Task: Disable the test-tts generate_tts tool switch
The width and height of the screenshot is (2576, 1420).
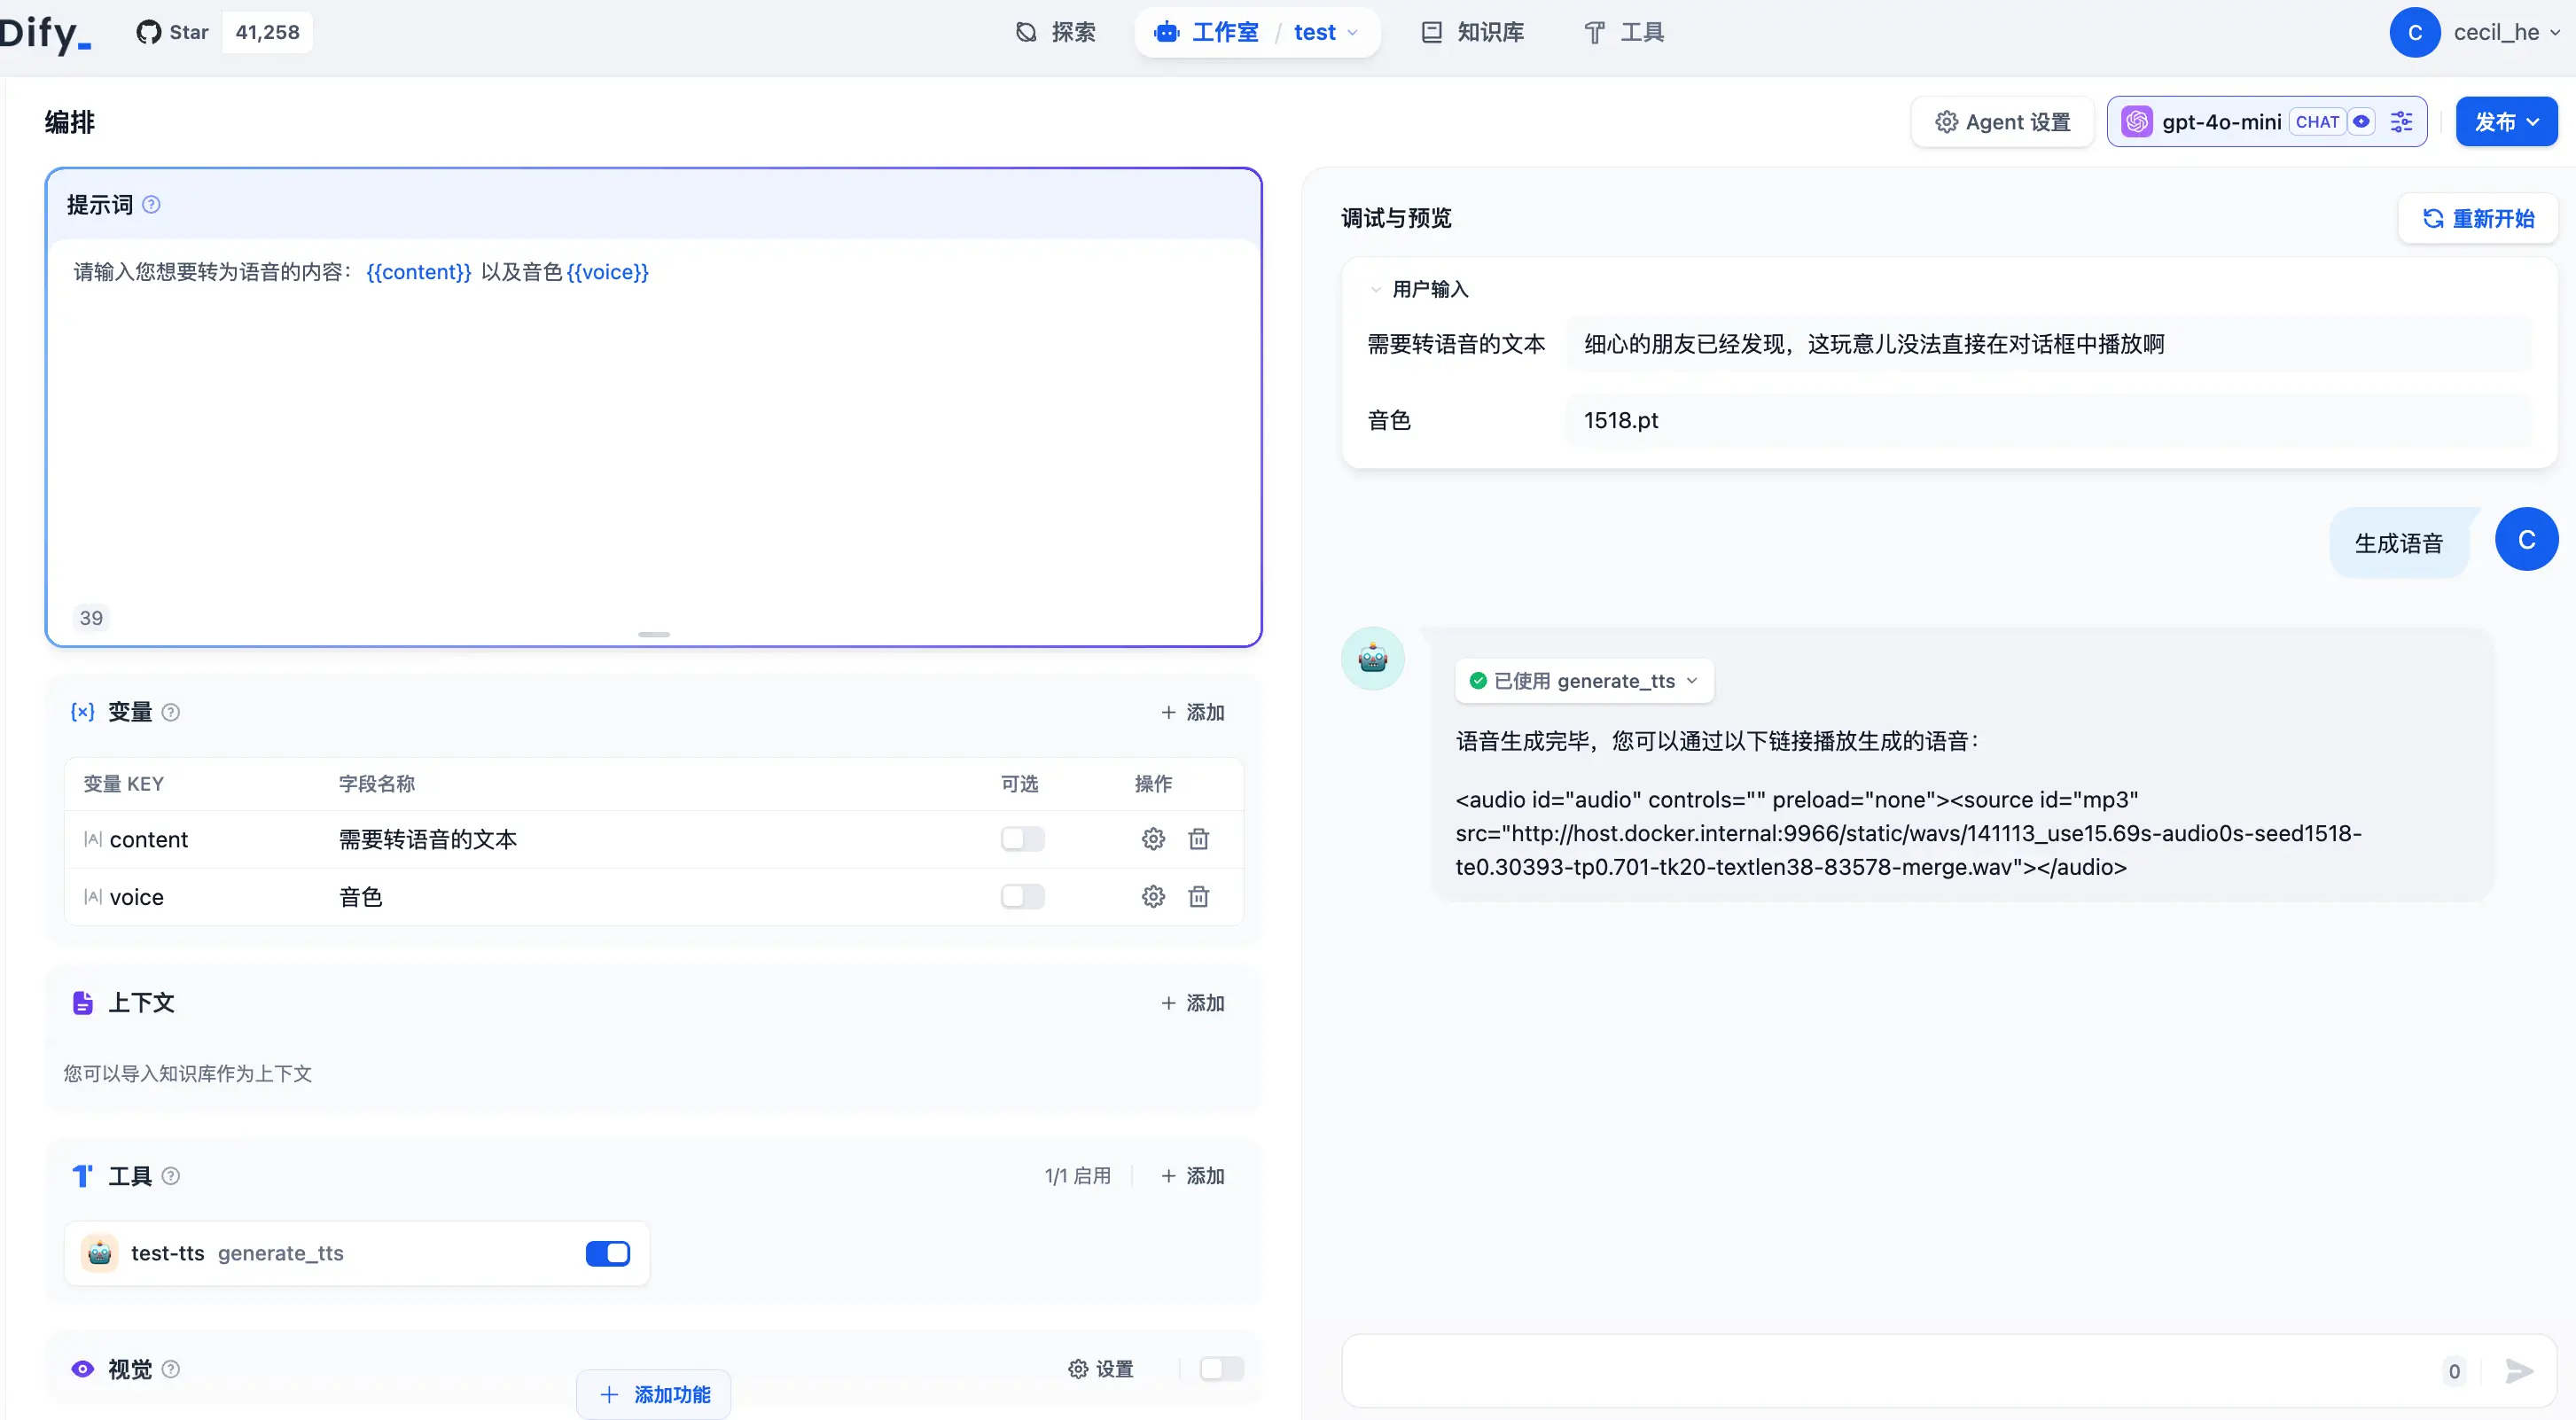Action: pyautogui.click(x=607, y=1253)
